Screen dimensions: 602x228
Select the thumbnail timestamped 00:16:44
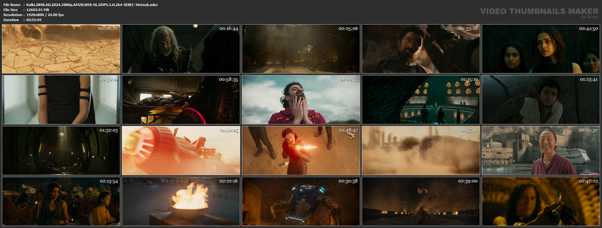(181, 49)
